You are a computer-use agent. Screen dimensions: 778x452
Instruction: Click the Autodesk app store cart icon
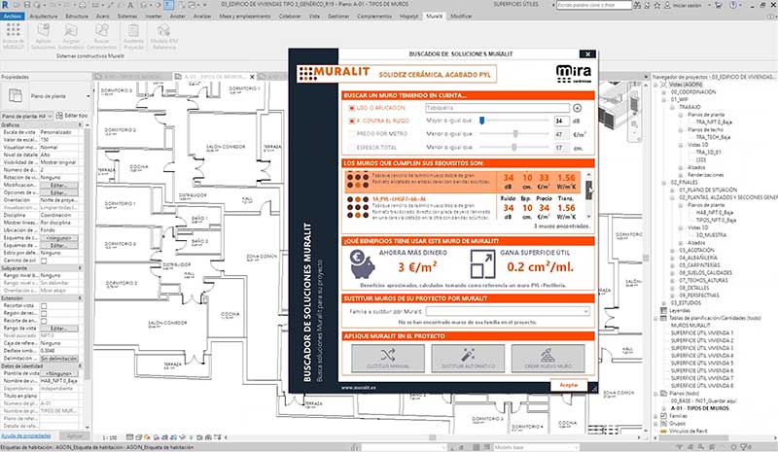click(x=719, y=5)
